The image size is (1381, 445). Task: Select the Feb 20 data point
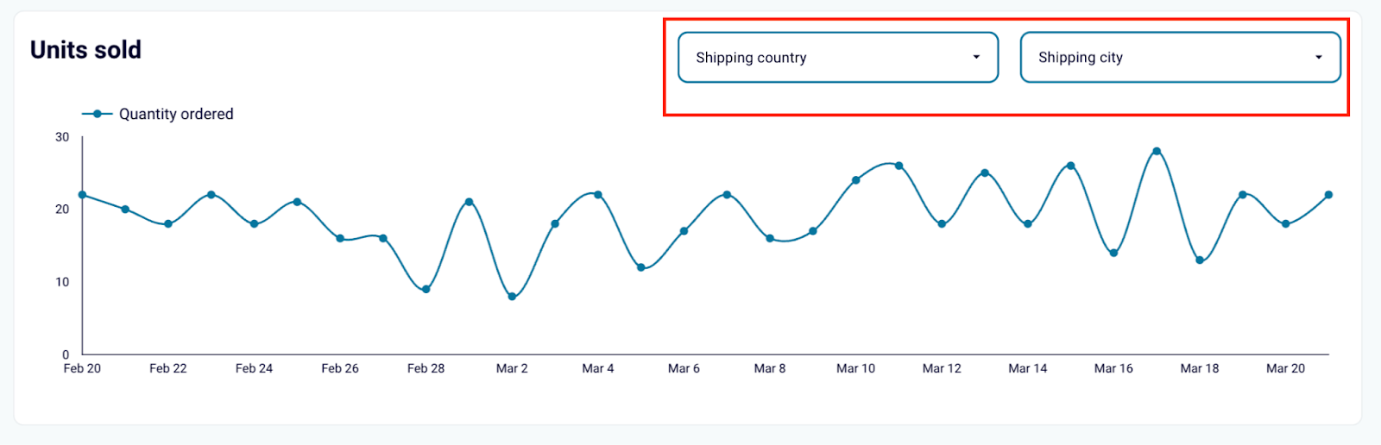pyautogui.click(x=83, y=195)
